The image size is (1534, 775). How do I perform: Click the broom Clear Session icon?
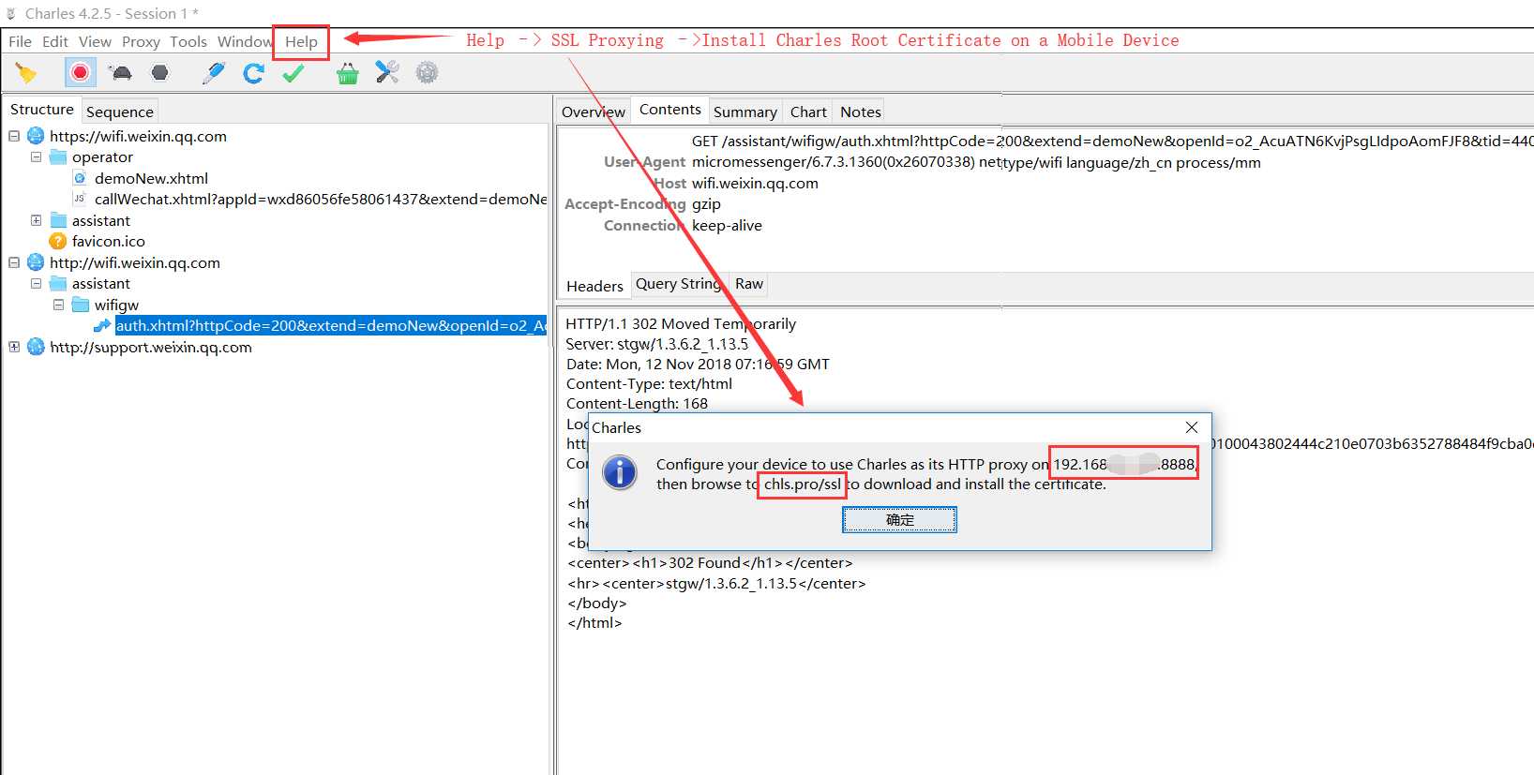[26, 73]
